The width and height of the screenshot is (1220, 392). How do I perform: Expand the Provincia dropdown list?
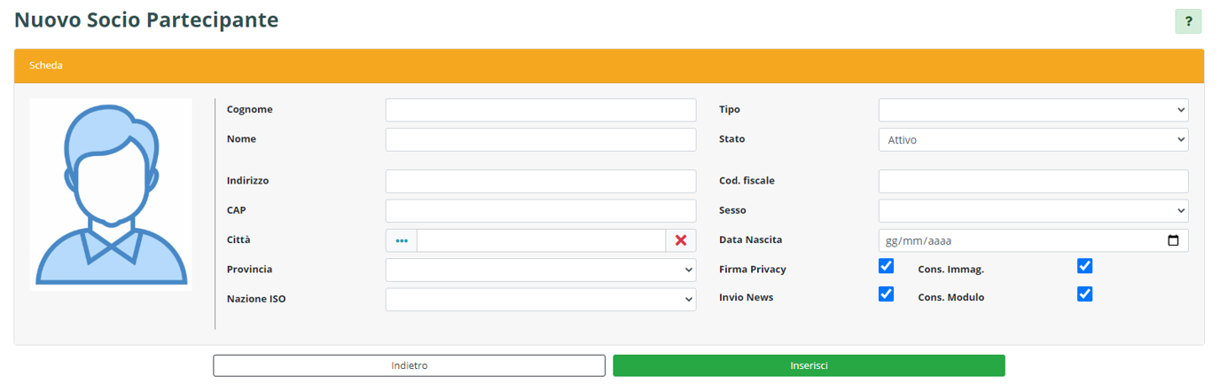(x=540, y=270)
